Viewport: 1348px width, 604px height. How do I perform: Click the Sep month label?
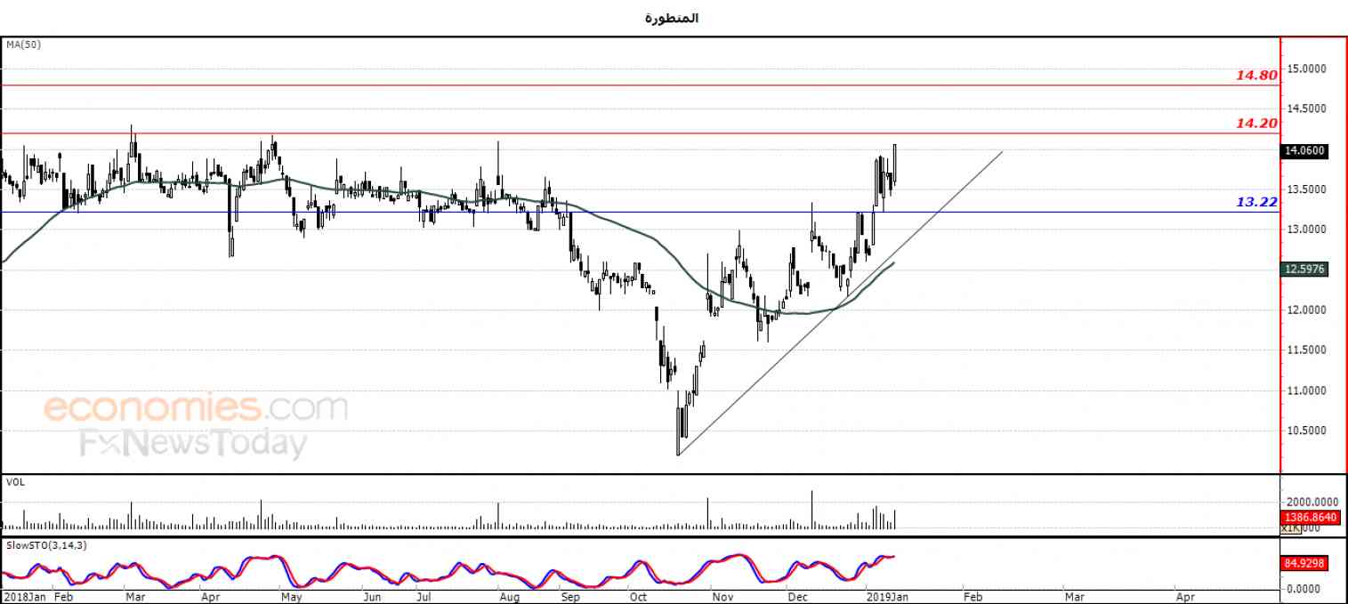point(570,598)
